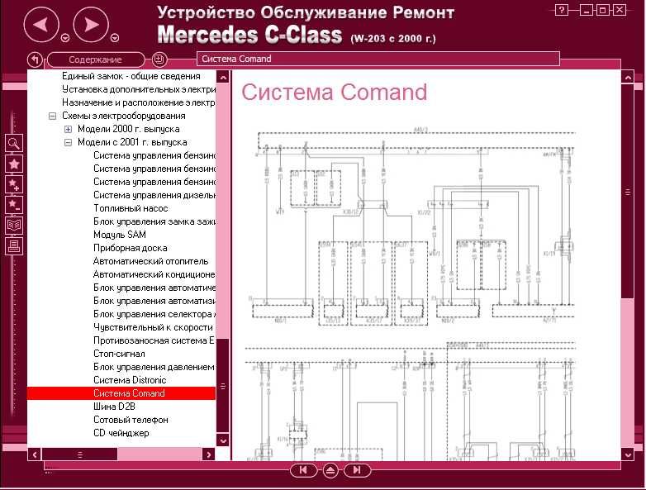
Task: Open Блок управления давлением item
Action: pos(154,367)
